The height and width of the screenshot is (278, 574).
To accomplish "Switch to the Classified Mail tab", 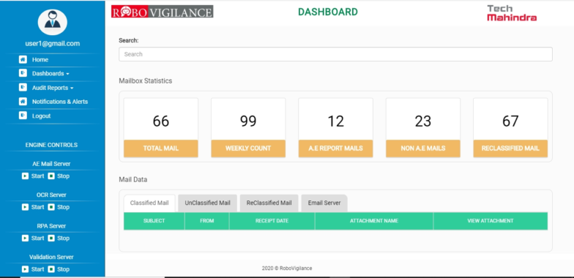I will [149, 203].
